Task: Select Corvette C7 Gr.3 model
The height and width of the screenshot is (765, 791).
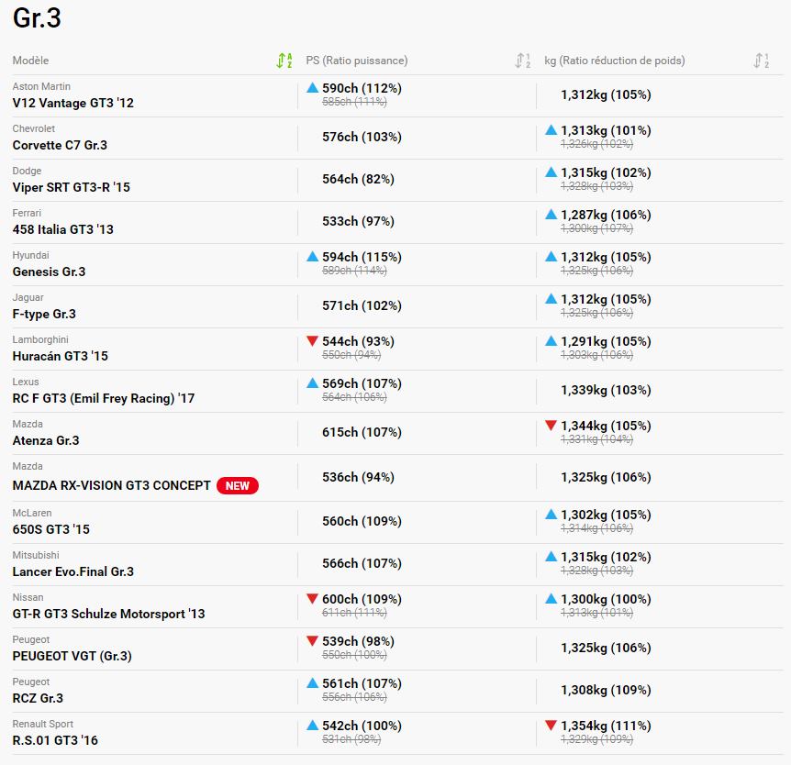Action: (x=60, y=145)
